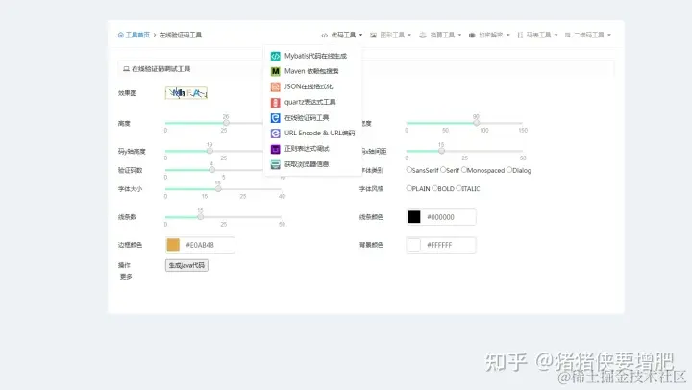Click the laptop icon in the panel header

click(126, 69)
